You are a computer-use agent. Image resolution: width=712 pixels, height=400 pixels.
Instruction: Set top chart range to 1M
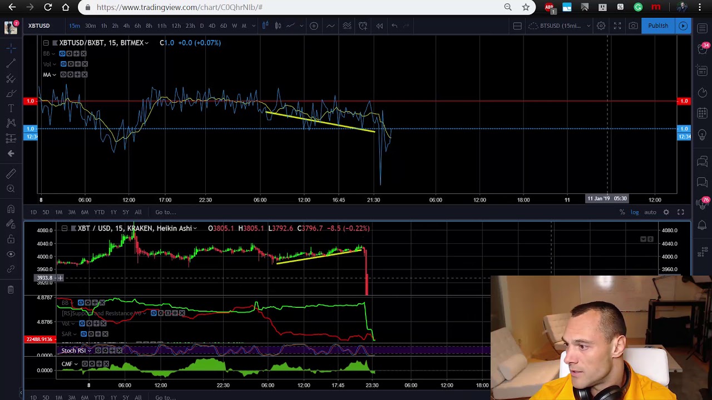[58, 212]
